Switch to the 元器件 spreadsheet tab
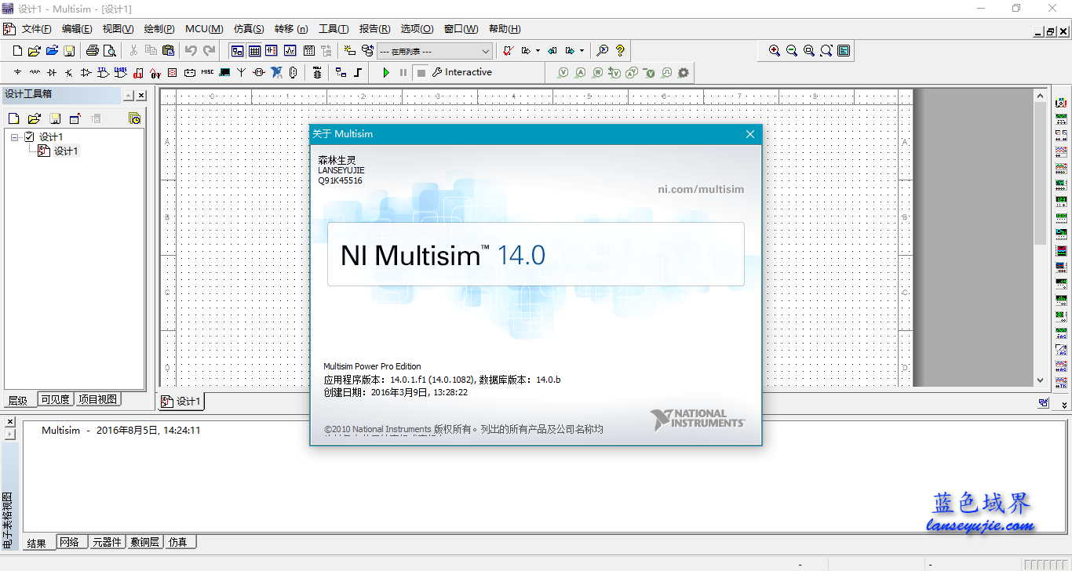The image size is (1072, 571). [107, 541]
